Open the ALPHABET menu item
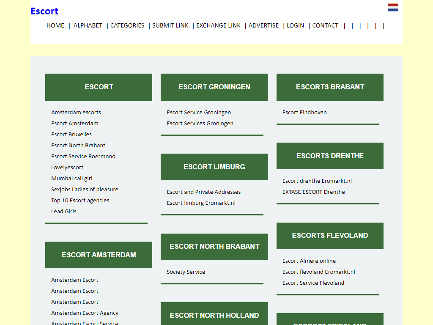 [x=88, y=25]
